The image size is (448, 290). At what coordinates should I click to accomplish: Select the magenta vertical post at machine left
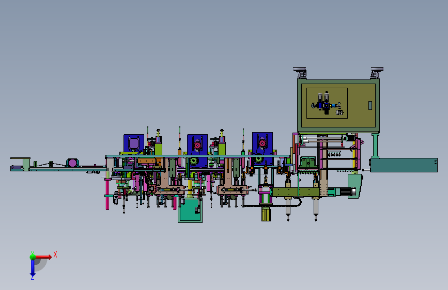point(107,190)
